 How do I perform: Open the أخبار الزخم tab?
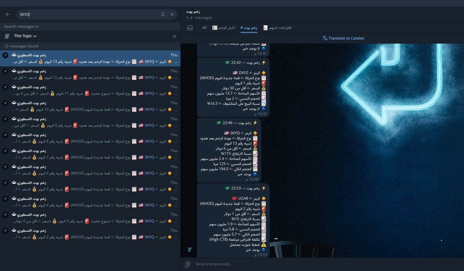pos(224,27)
